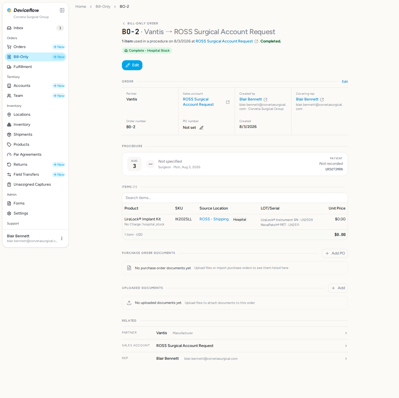
Task: Open external link icon next to Created by Blair Bennett
Action: pos(265,99)
